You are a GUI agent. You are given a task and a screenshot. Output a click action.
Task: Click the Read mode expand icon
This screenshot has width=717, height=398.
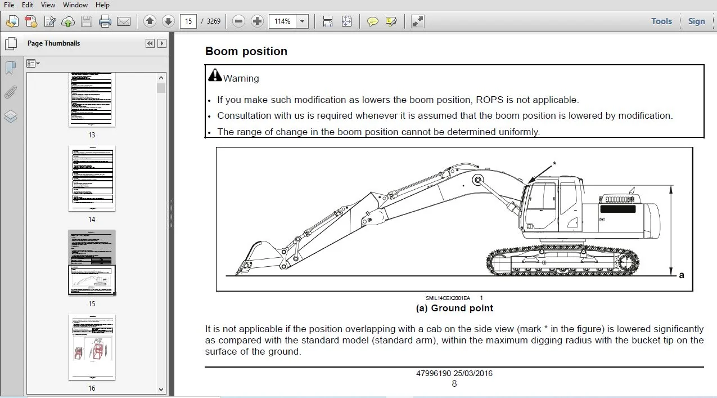[x=417, y=21]
